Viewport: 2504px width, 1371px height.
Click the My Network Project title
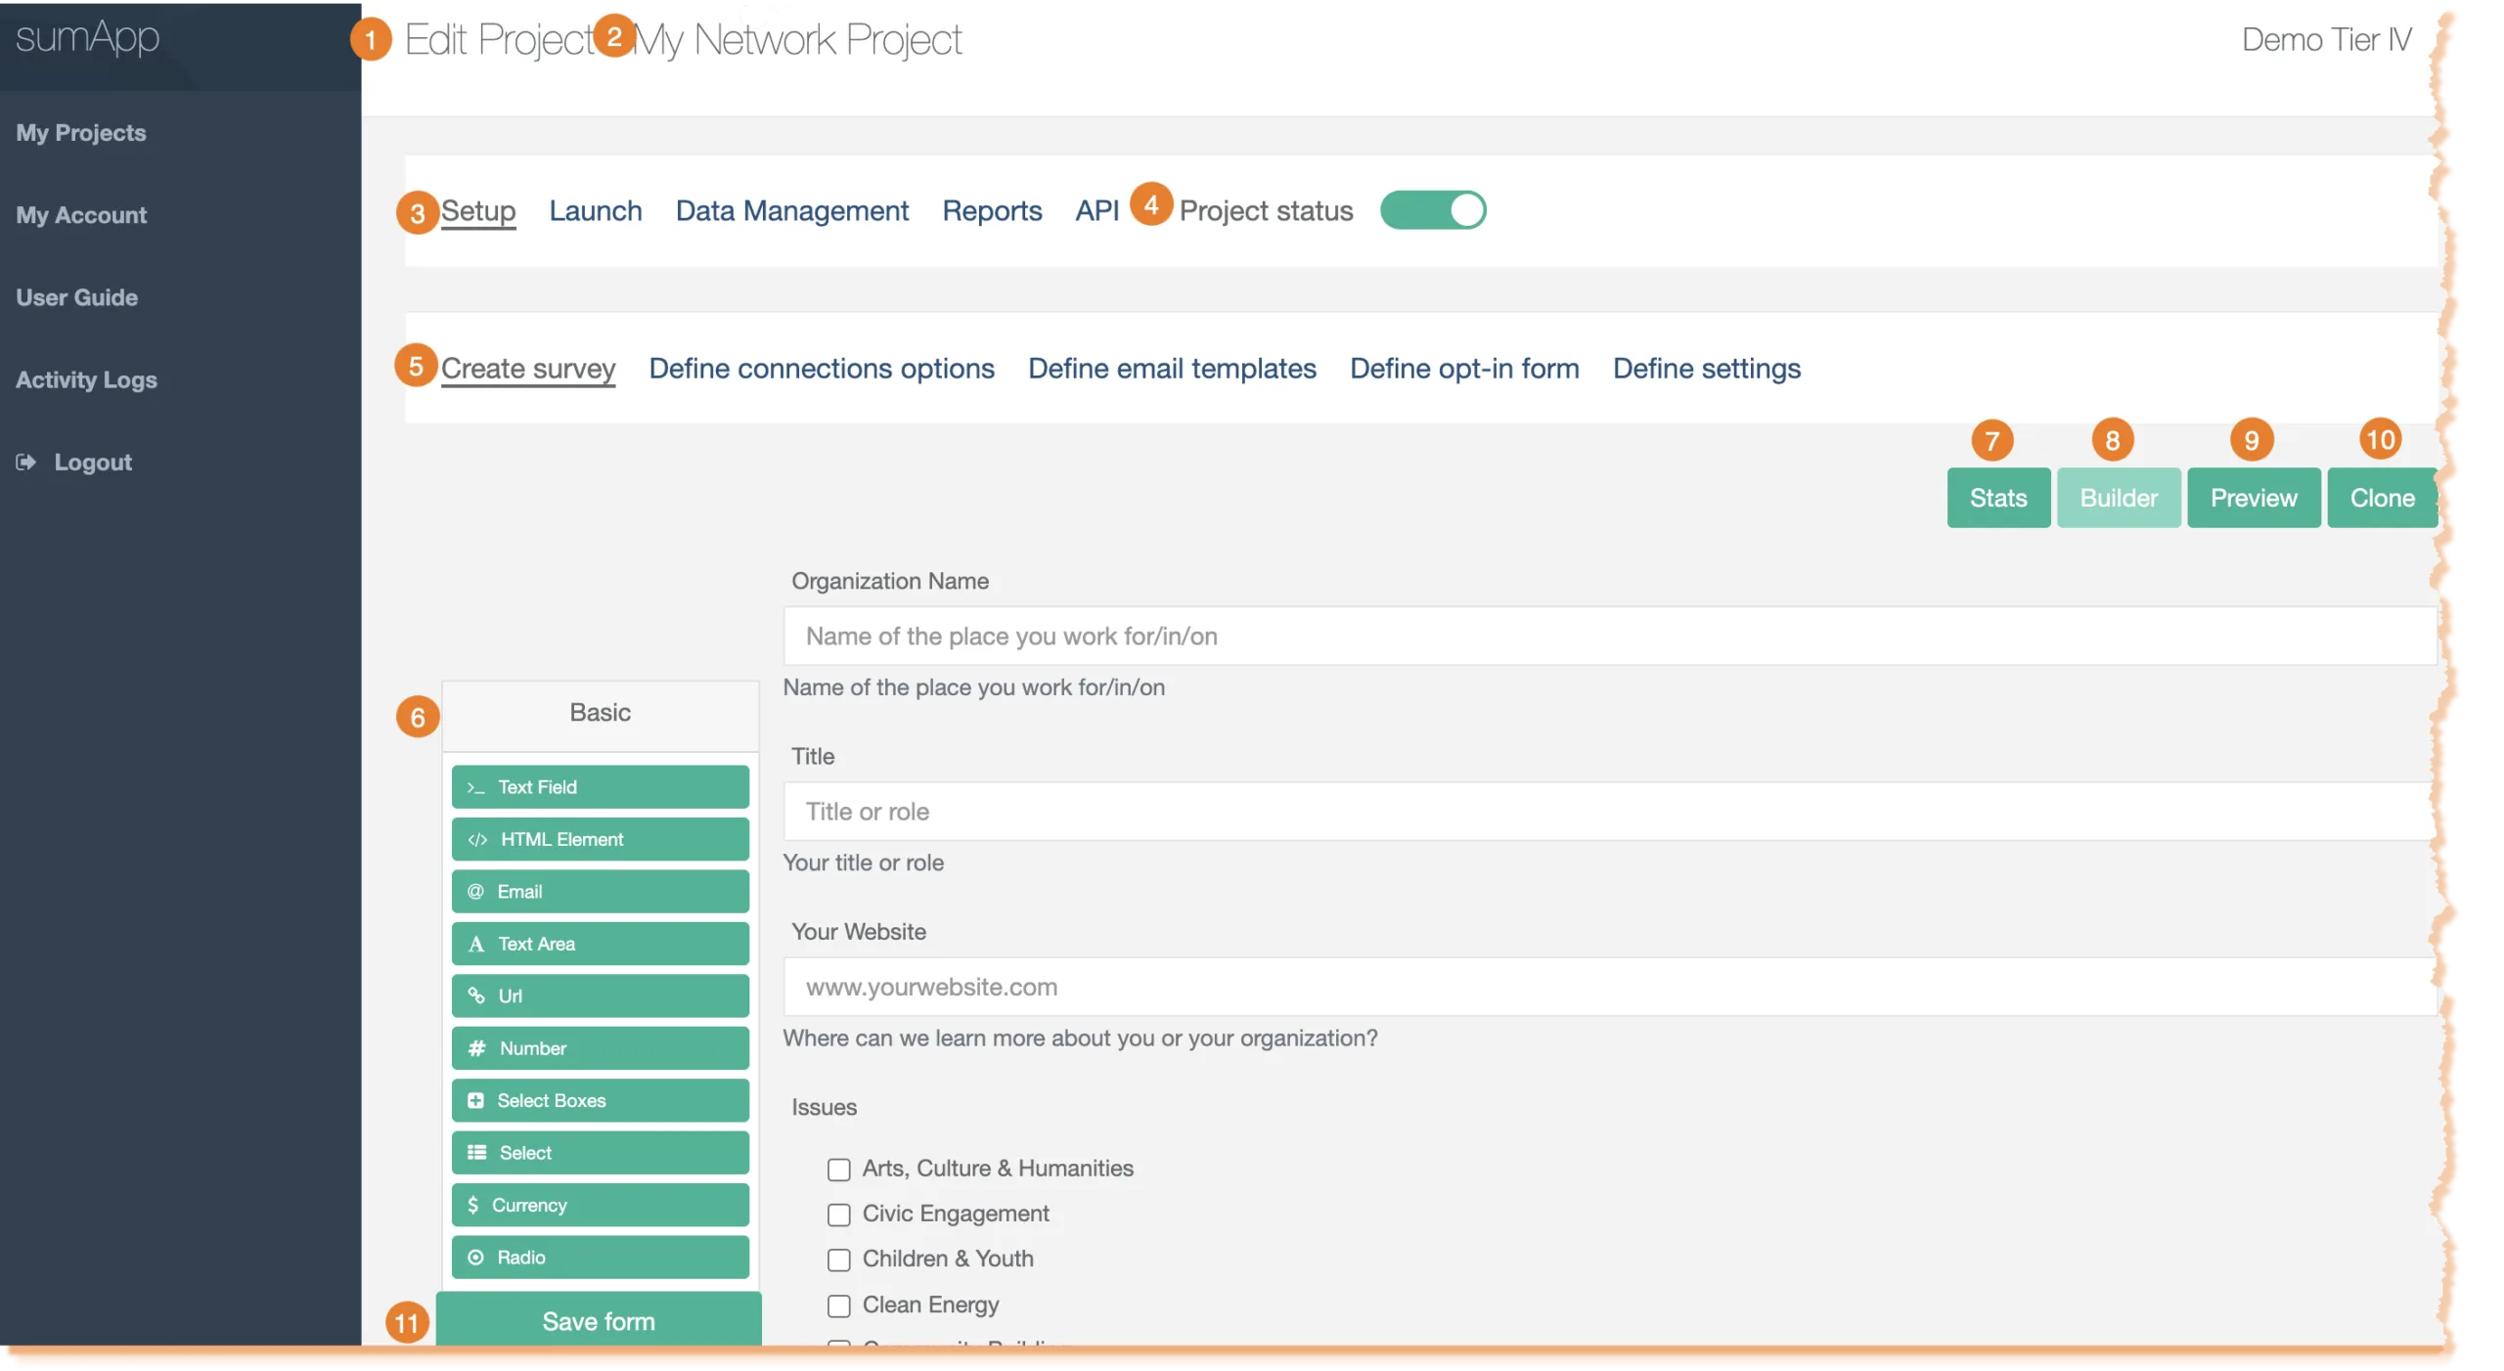click(x=798, y=41)
